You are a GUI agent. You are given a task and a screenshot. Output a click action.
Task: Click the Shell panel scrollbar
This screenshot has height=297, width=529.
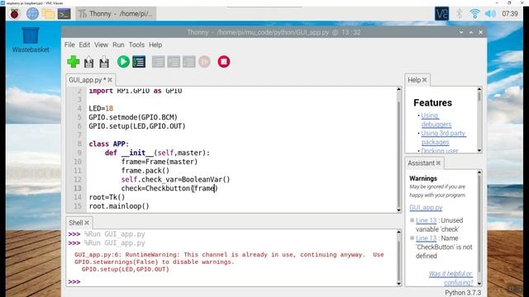click(x=398, y=258)
